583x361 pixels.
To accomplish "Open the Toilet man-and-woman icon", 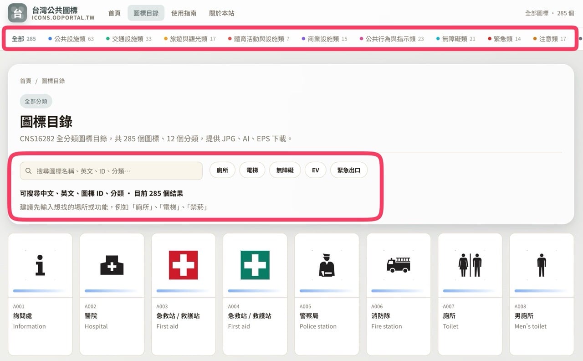I will click(470, 265).
